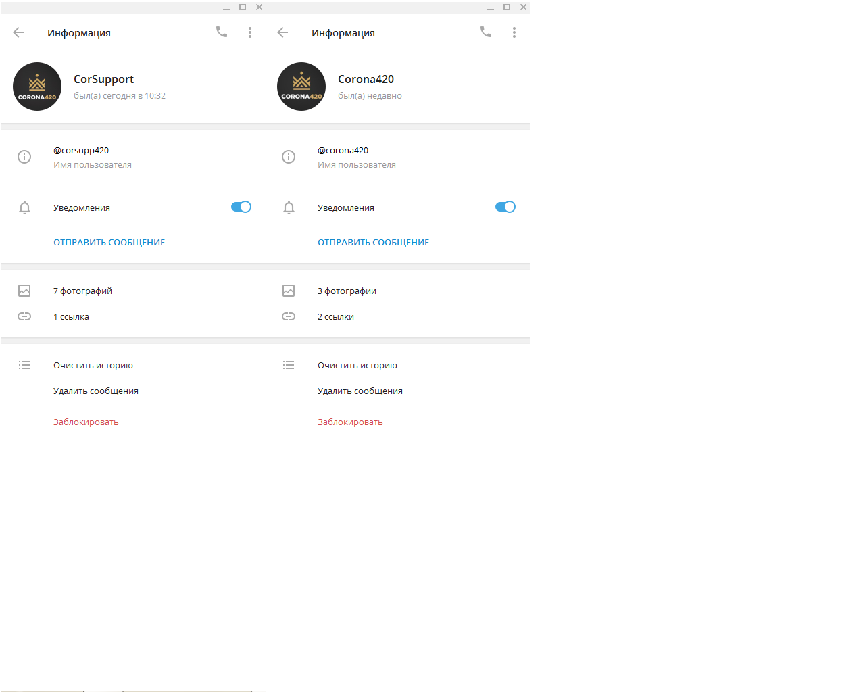Screen dimensions: 865x692
Task: Block the CorSupport user
Action: (86, 422)
